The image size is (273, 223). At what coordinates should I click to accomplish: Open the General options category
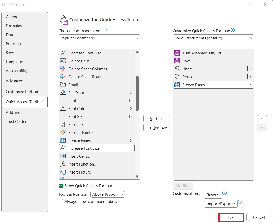[x=25, y=17]
